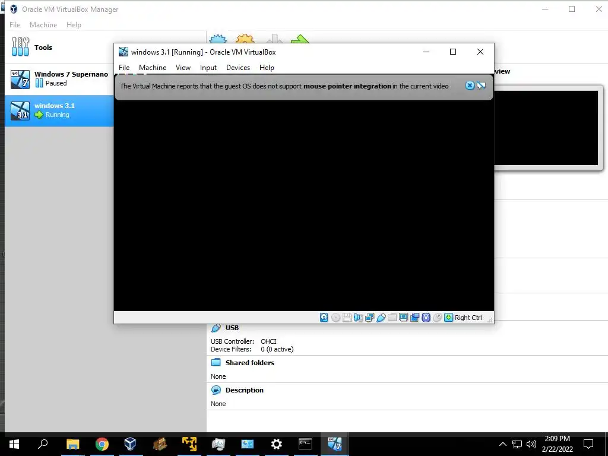The width and height of the screenshot is (608, 456).
Task: Click the don't-show-again icon on notification
Action: pyautogui.click(x=481, y=85)
